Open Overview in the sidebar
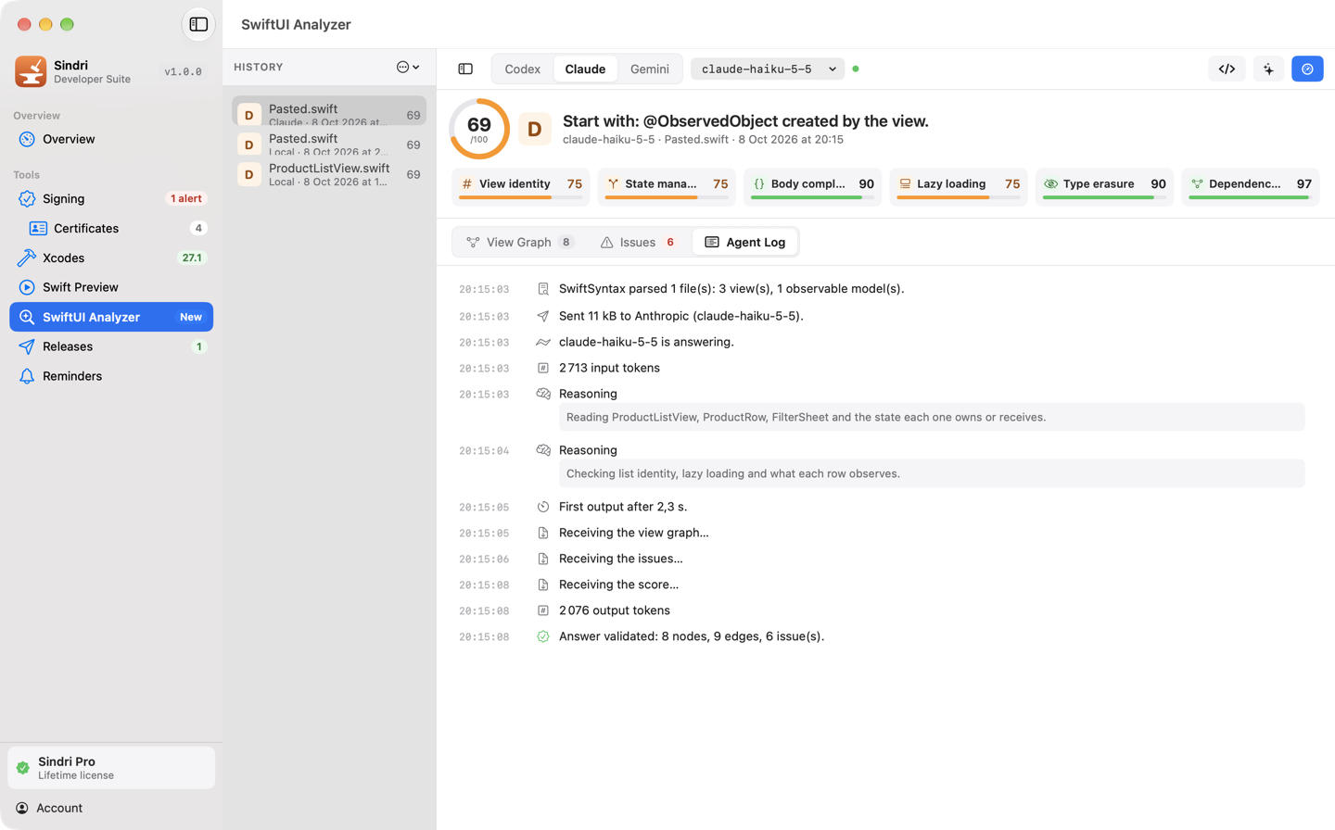The width and height of the screenshot is (1335, 830). (111, 139)
